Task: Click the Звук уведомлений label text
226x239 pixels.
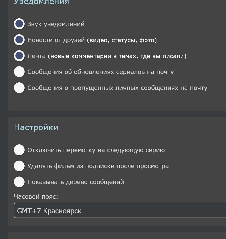Action: (56, 24)
